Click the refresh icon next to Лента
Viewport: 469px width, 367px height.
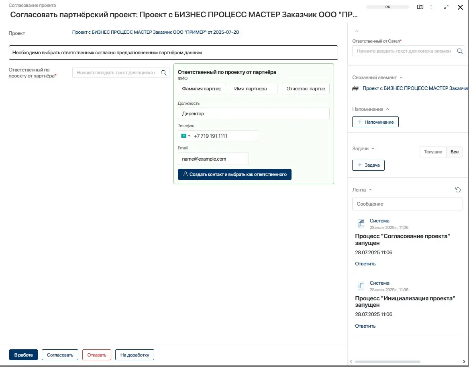[x=458, y=190]
